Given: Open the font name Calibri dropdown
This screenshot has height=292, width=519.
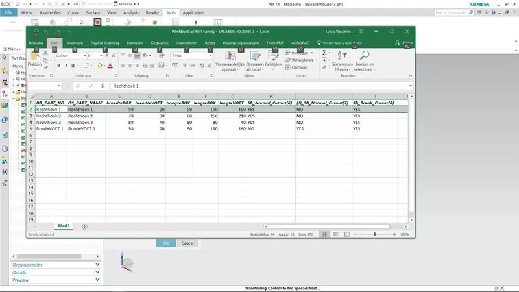Looking at the screenshot, I should 84,56.
